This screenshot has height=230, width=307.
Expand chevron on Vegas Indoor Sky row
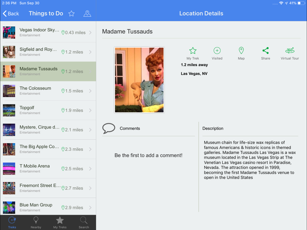90,33
